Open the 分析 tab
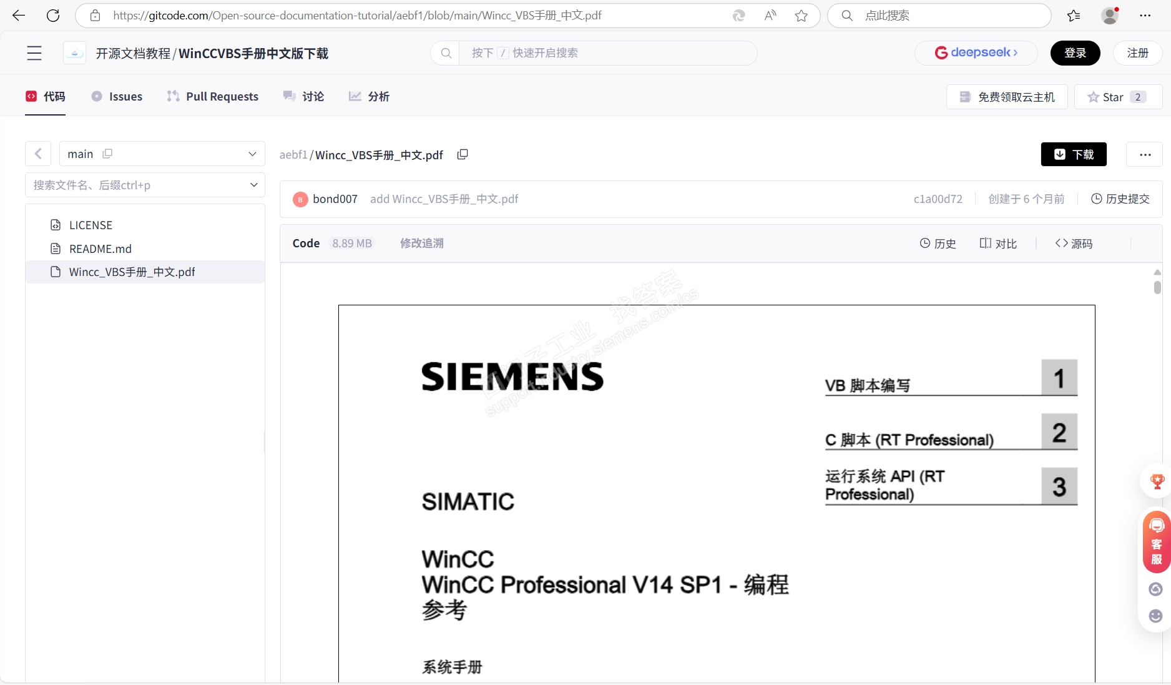The height and width of the screenshot is (685, 1171). [369, 96]
